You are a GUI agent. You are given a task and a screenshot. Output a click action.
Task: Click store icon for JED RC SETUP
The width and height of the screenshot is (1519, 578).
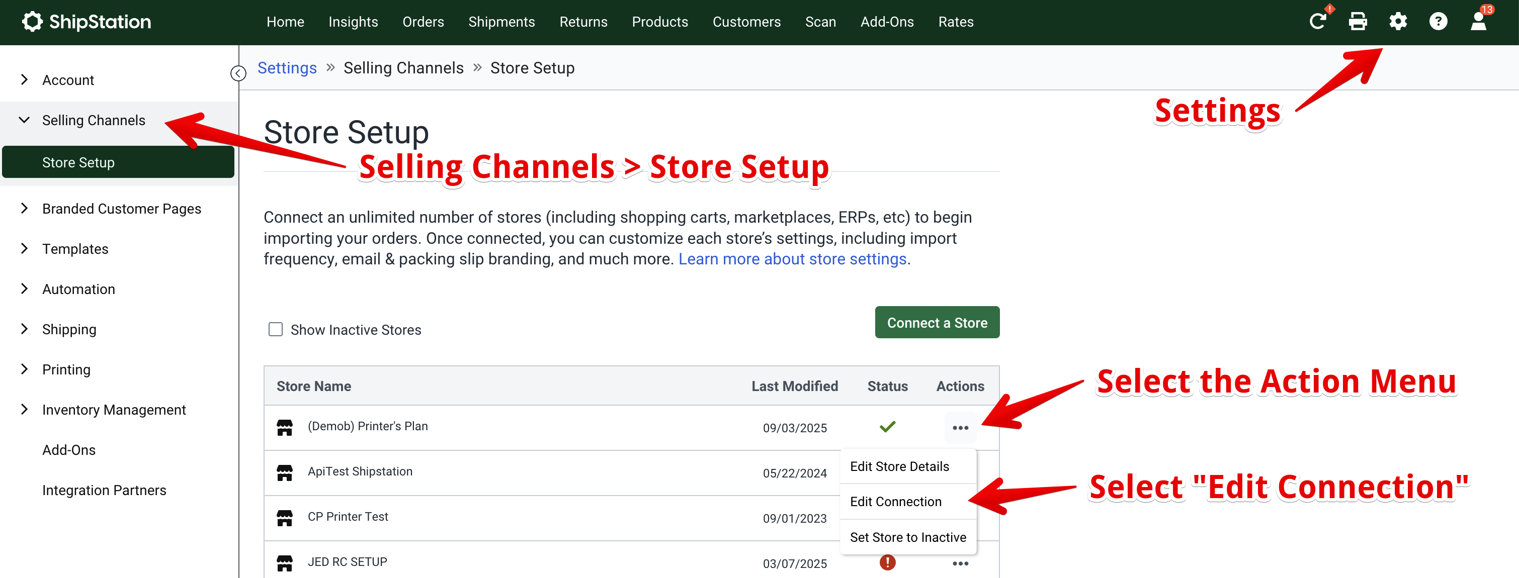pyautogui.click(x=285, y=563)
